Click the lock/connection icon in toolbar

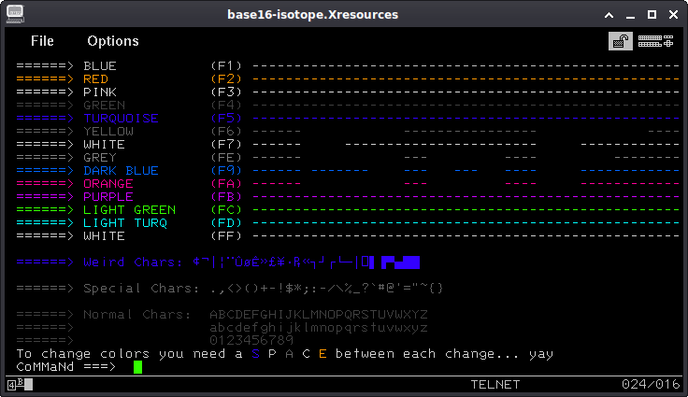coord(620,41)
